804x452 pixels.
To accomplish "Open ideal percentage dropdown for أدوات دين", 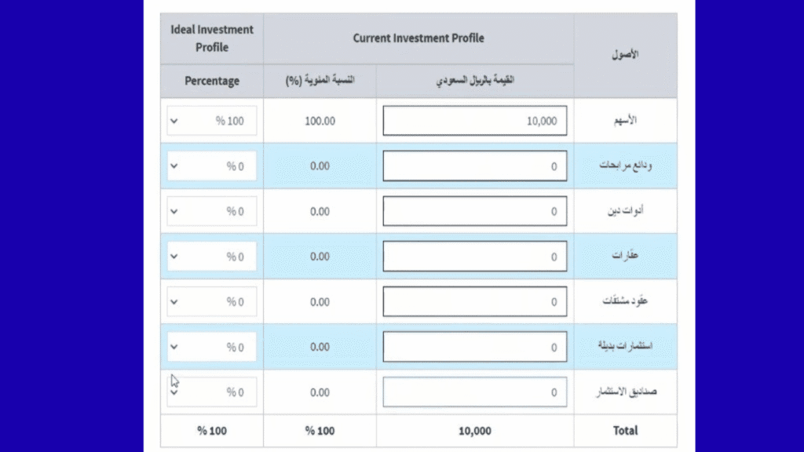I will click(211, 212).
